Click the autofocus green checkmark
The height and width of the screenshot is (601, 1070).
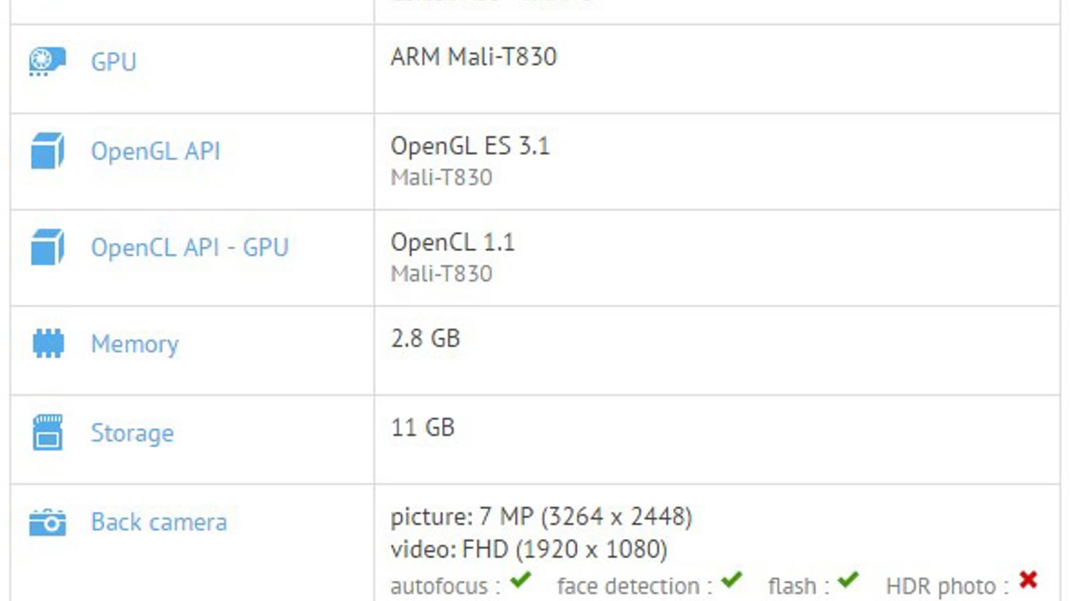click(x=520, y=580)
